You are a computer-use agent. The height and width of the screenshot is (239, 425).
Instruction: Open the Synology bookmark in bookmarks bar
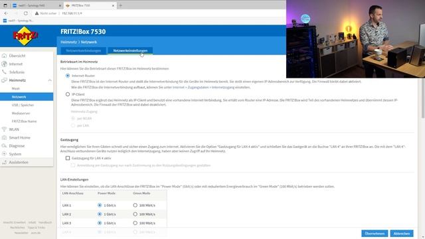(18, 21)
